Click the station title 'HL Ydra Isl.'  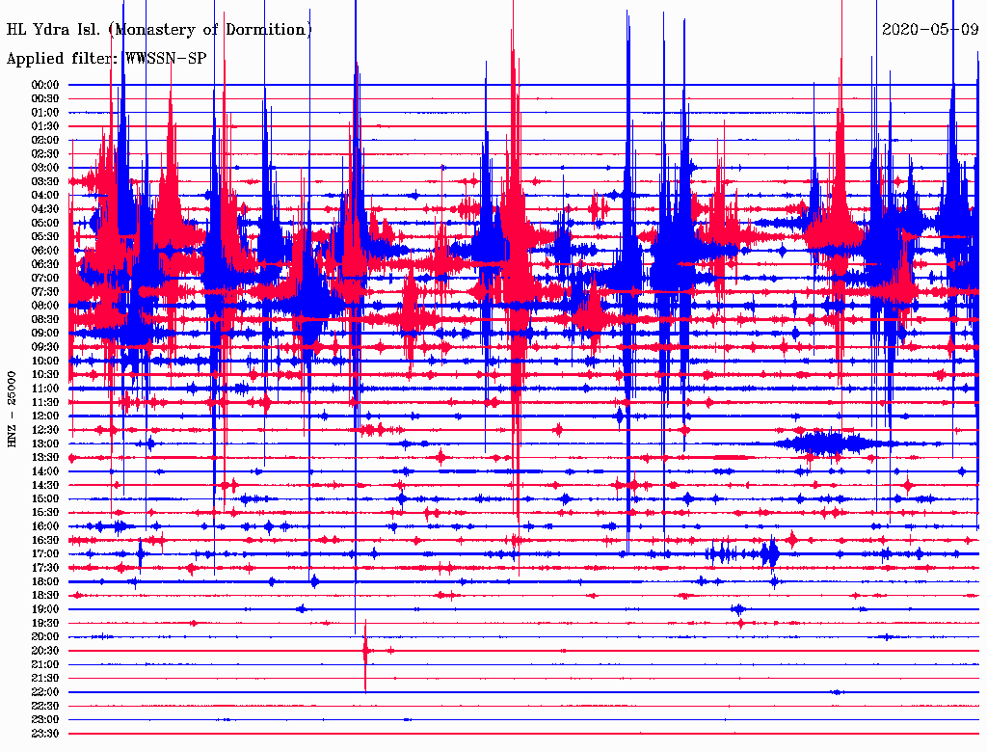click(x=53, y=30)
